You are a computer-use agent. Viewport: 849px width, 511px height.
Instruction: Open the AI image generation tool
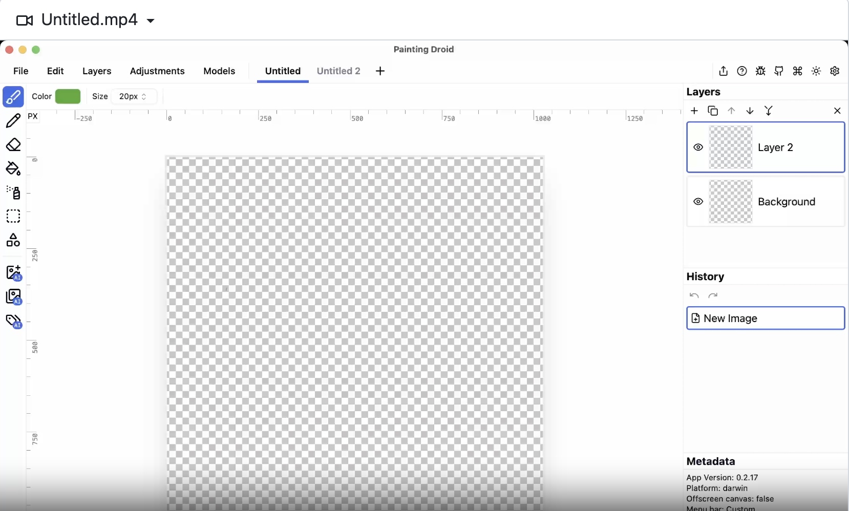pos(14,273)
